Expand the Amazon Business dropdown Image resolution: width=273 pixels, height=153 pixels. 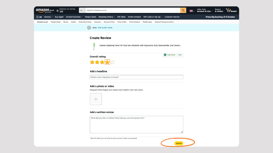pyautogui.click(x=74, y=17)
